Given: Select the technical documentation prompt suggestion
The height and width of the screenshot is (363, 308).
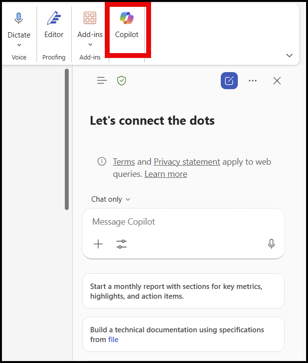Looking at the screenshot, I should click(183, 334).
